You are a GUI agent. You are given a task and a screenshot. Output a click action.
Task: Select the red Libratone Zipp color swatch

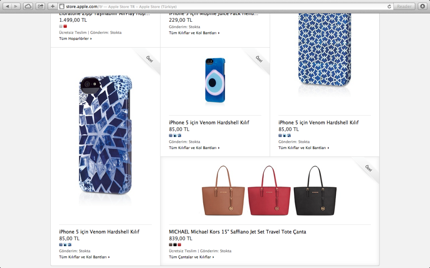pyautogui.click(x=65, y=26)
